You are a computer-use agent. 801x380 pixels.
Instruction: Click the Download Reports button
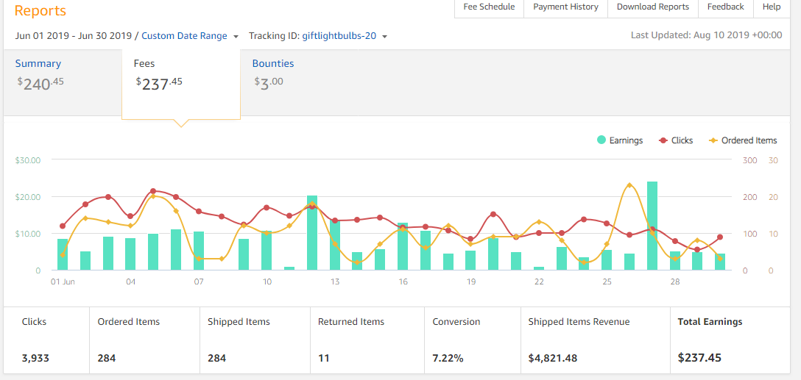pos(652,7)
